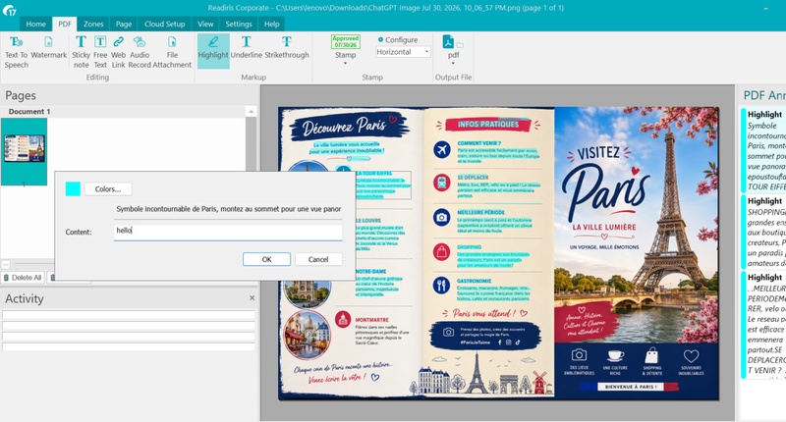Select the Text To Speech tool
Viewport: 786px width, 422px height.
click(x=16, y=52)
